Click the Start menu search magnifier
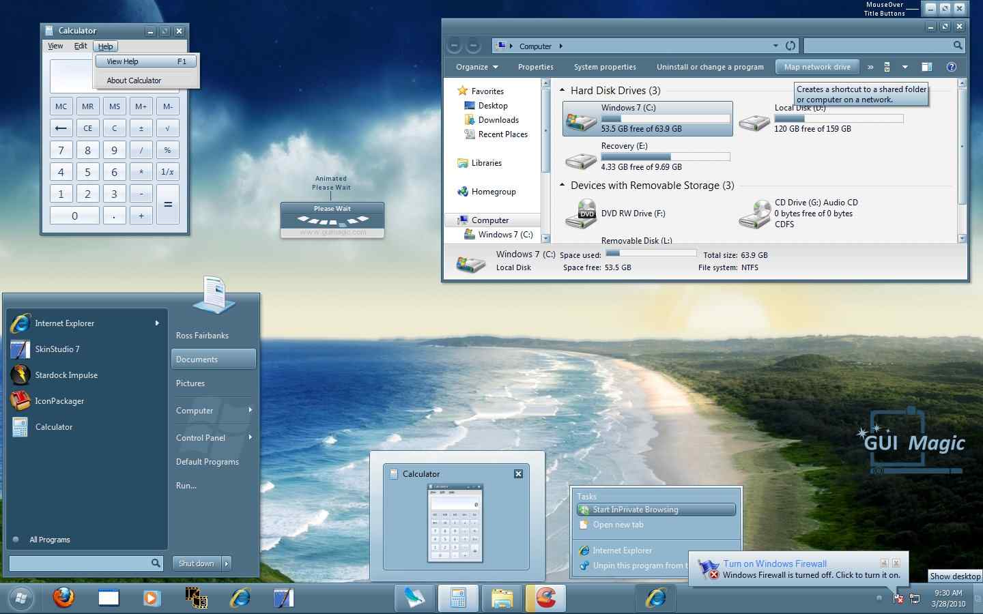This screenshot has width=983, height=614. (x=156, y=563)
